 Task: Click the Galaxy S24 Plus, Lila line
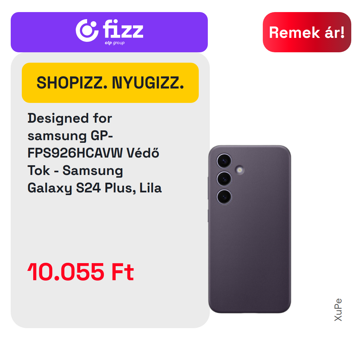pos(95,188)
